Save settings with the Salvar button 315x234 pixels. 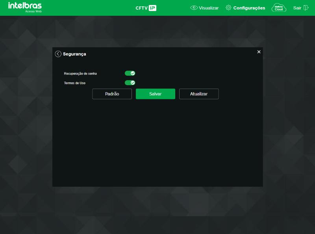coord(156,94)
